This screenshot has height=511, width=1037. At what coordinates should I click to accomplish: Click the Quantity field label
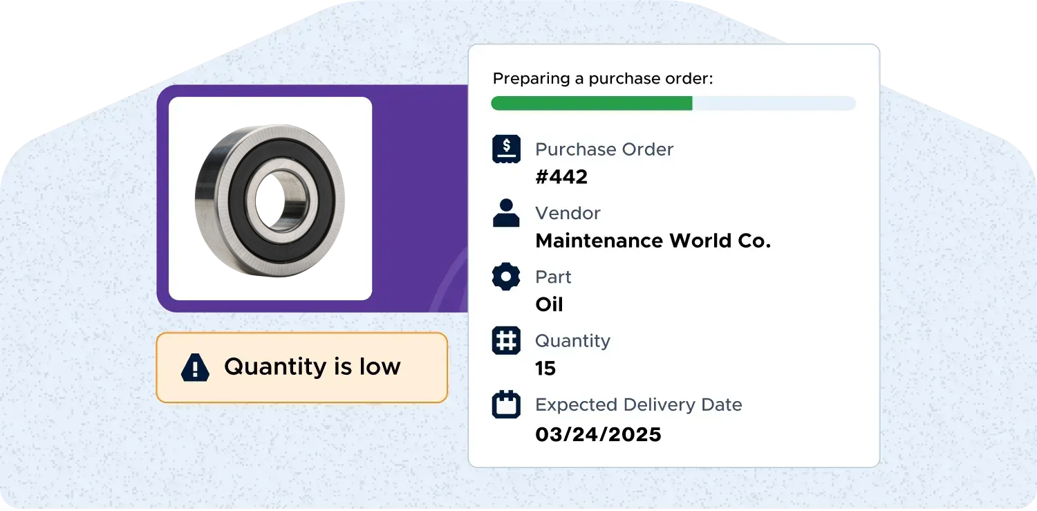click(x=572, y=341)
